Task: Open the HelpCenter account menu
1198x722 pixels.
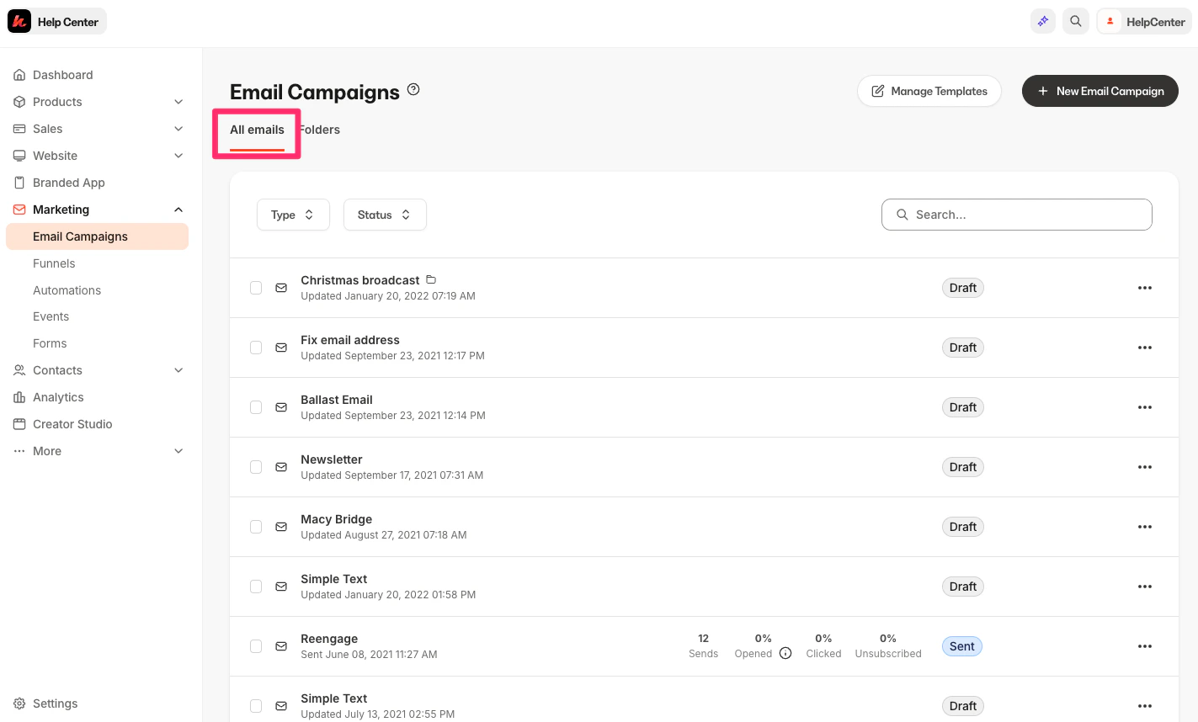Action: pos(1144,22)
